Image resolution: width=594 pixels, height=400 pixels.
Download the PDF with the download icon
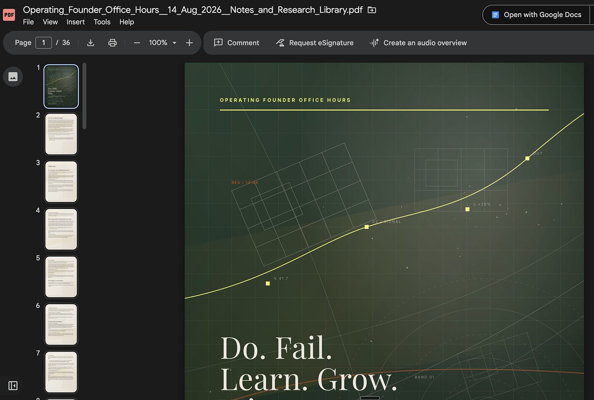click(x=91, y=43)
